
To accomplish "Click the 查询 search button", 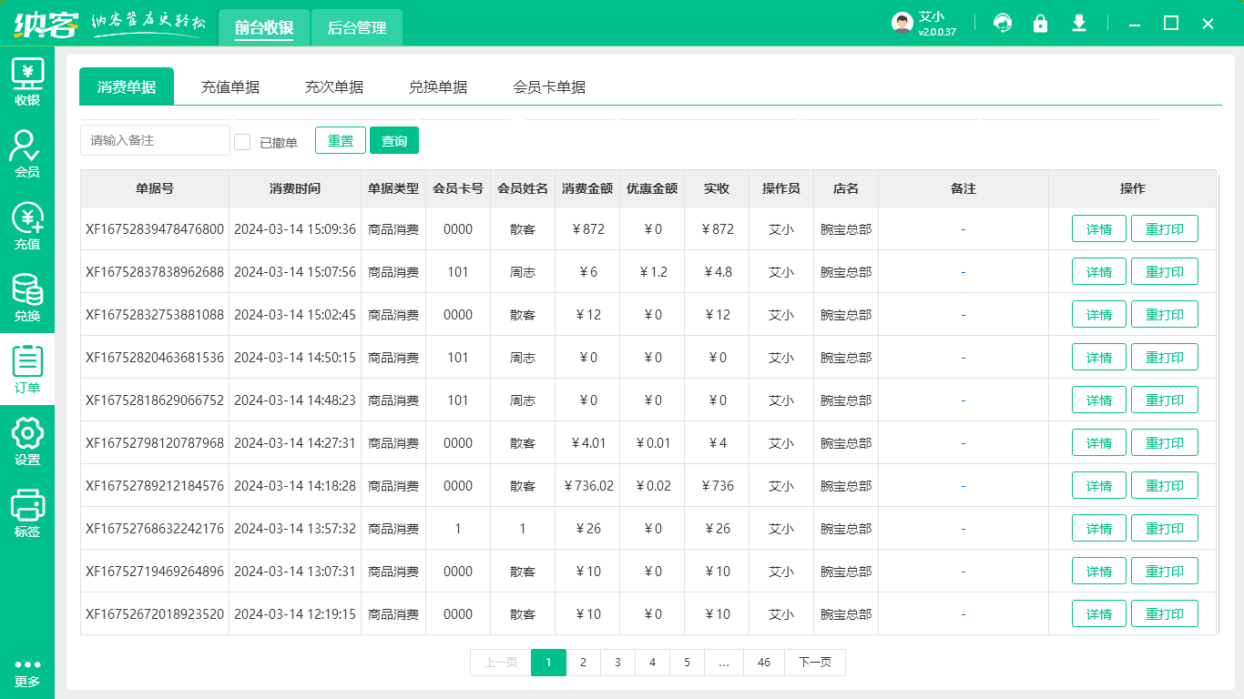I will (394, 140).
